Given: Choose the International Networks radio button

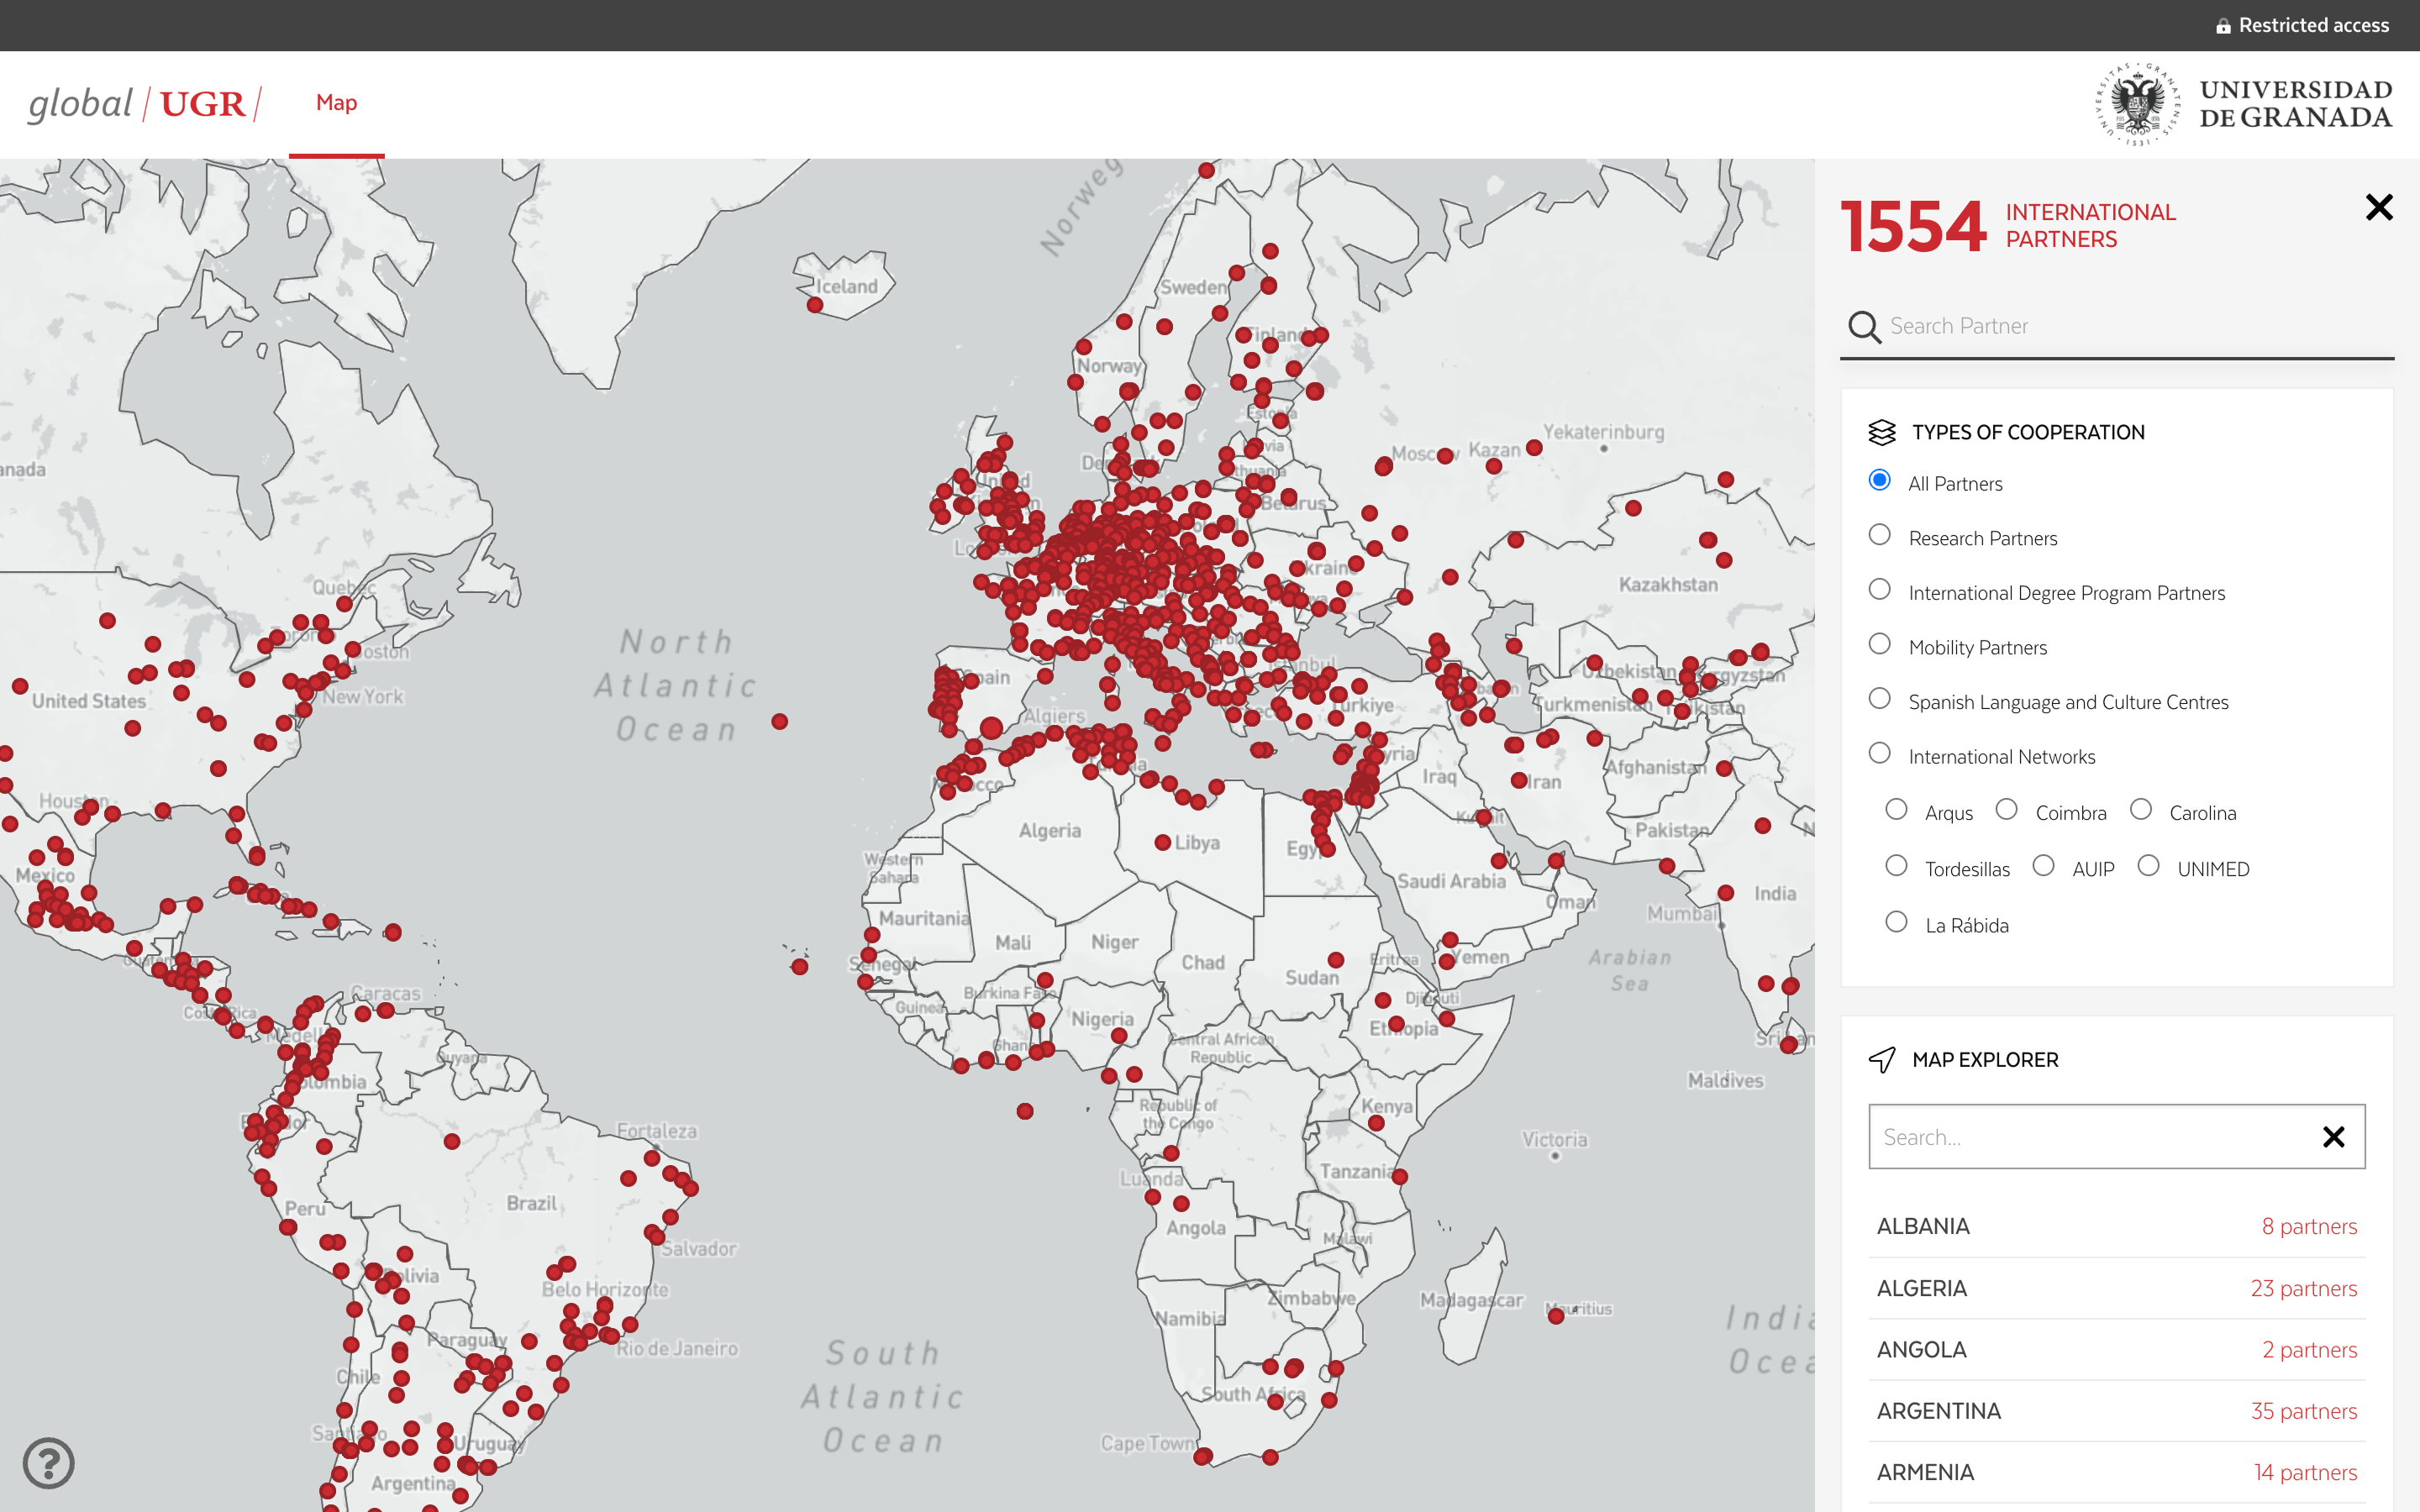Looking at the screenshot, I should [1880, 753].
